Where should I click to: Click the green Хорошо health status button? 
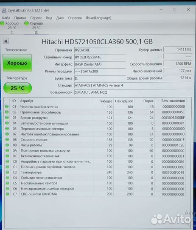(x=17, y=63)
